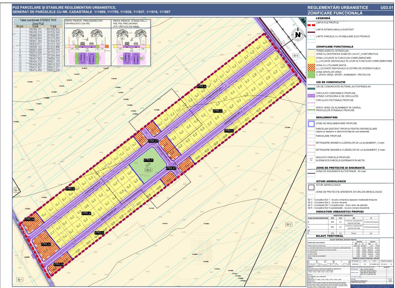Click the beige TEREN AGRICOL INTRAVILAN legend swatch
This screenshot has height=288, width=395.
(x=311, y=52)
